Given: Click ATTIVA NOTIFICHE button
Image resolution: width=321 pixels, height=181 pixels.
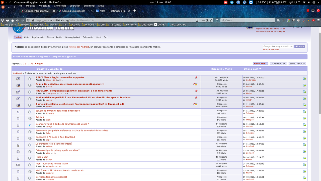Looking at the screenshot, I should pyautogui.click(x=278, y=64).
